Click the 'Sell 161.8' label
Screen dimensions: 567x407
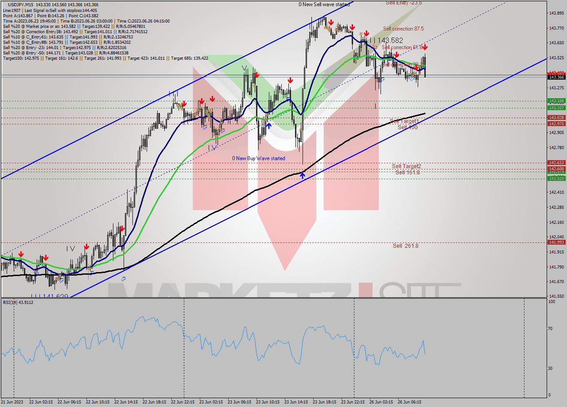[x=408, y=173]
